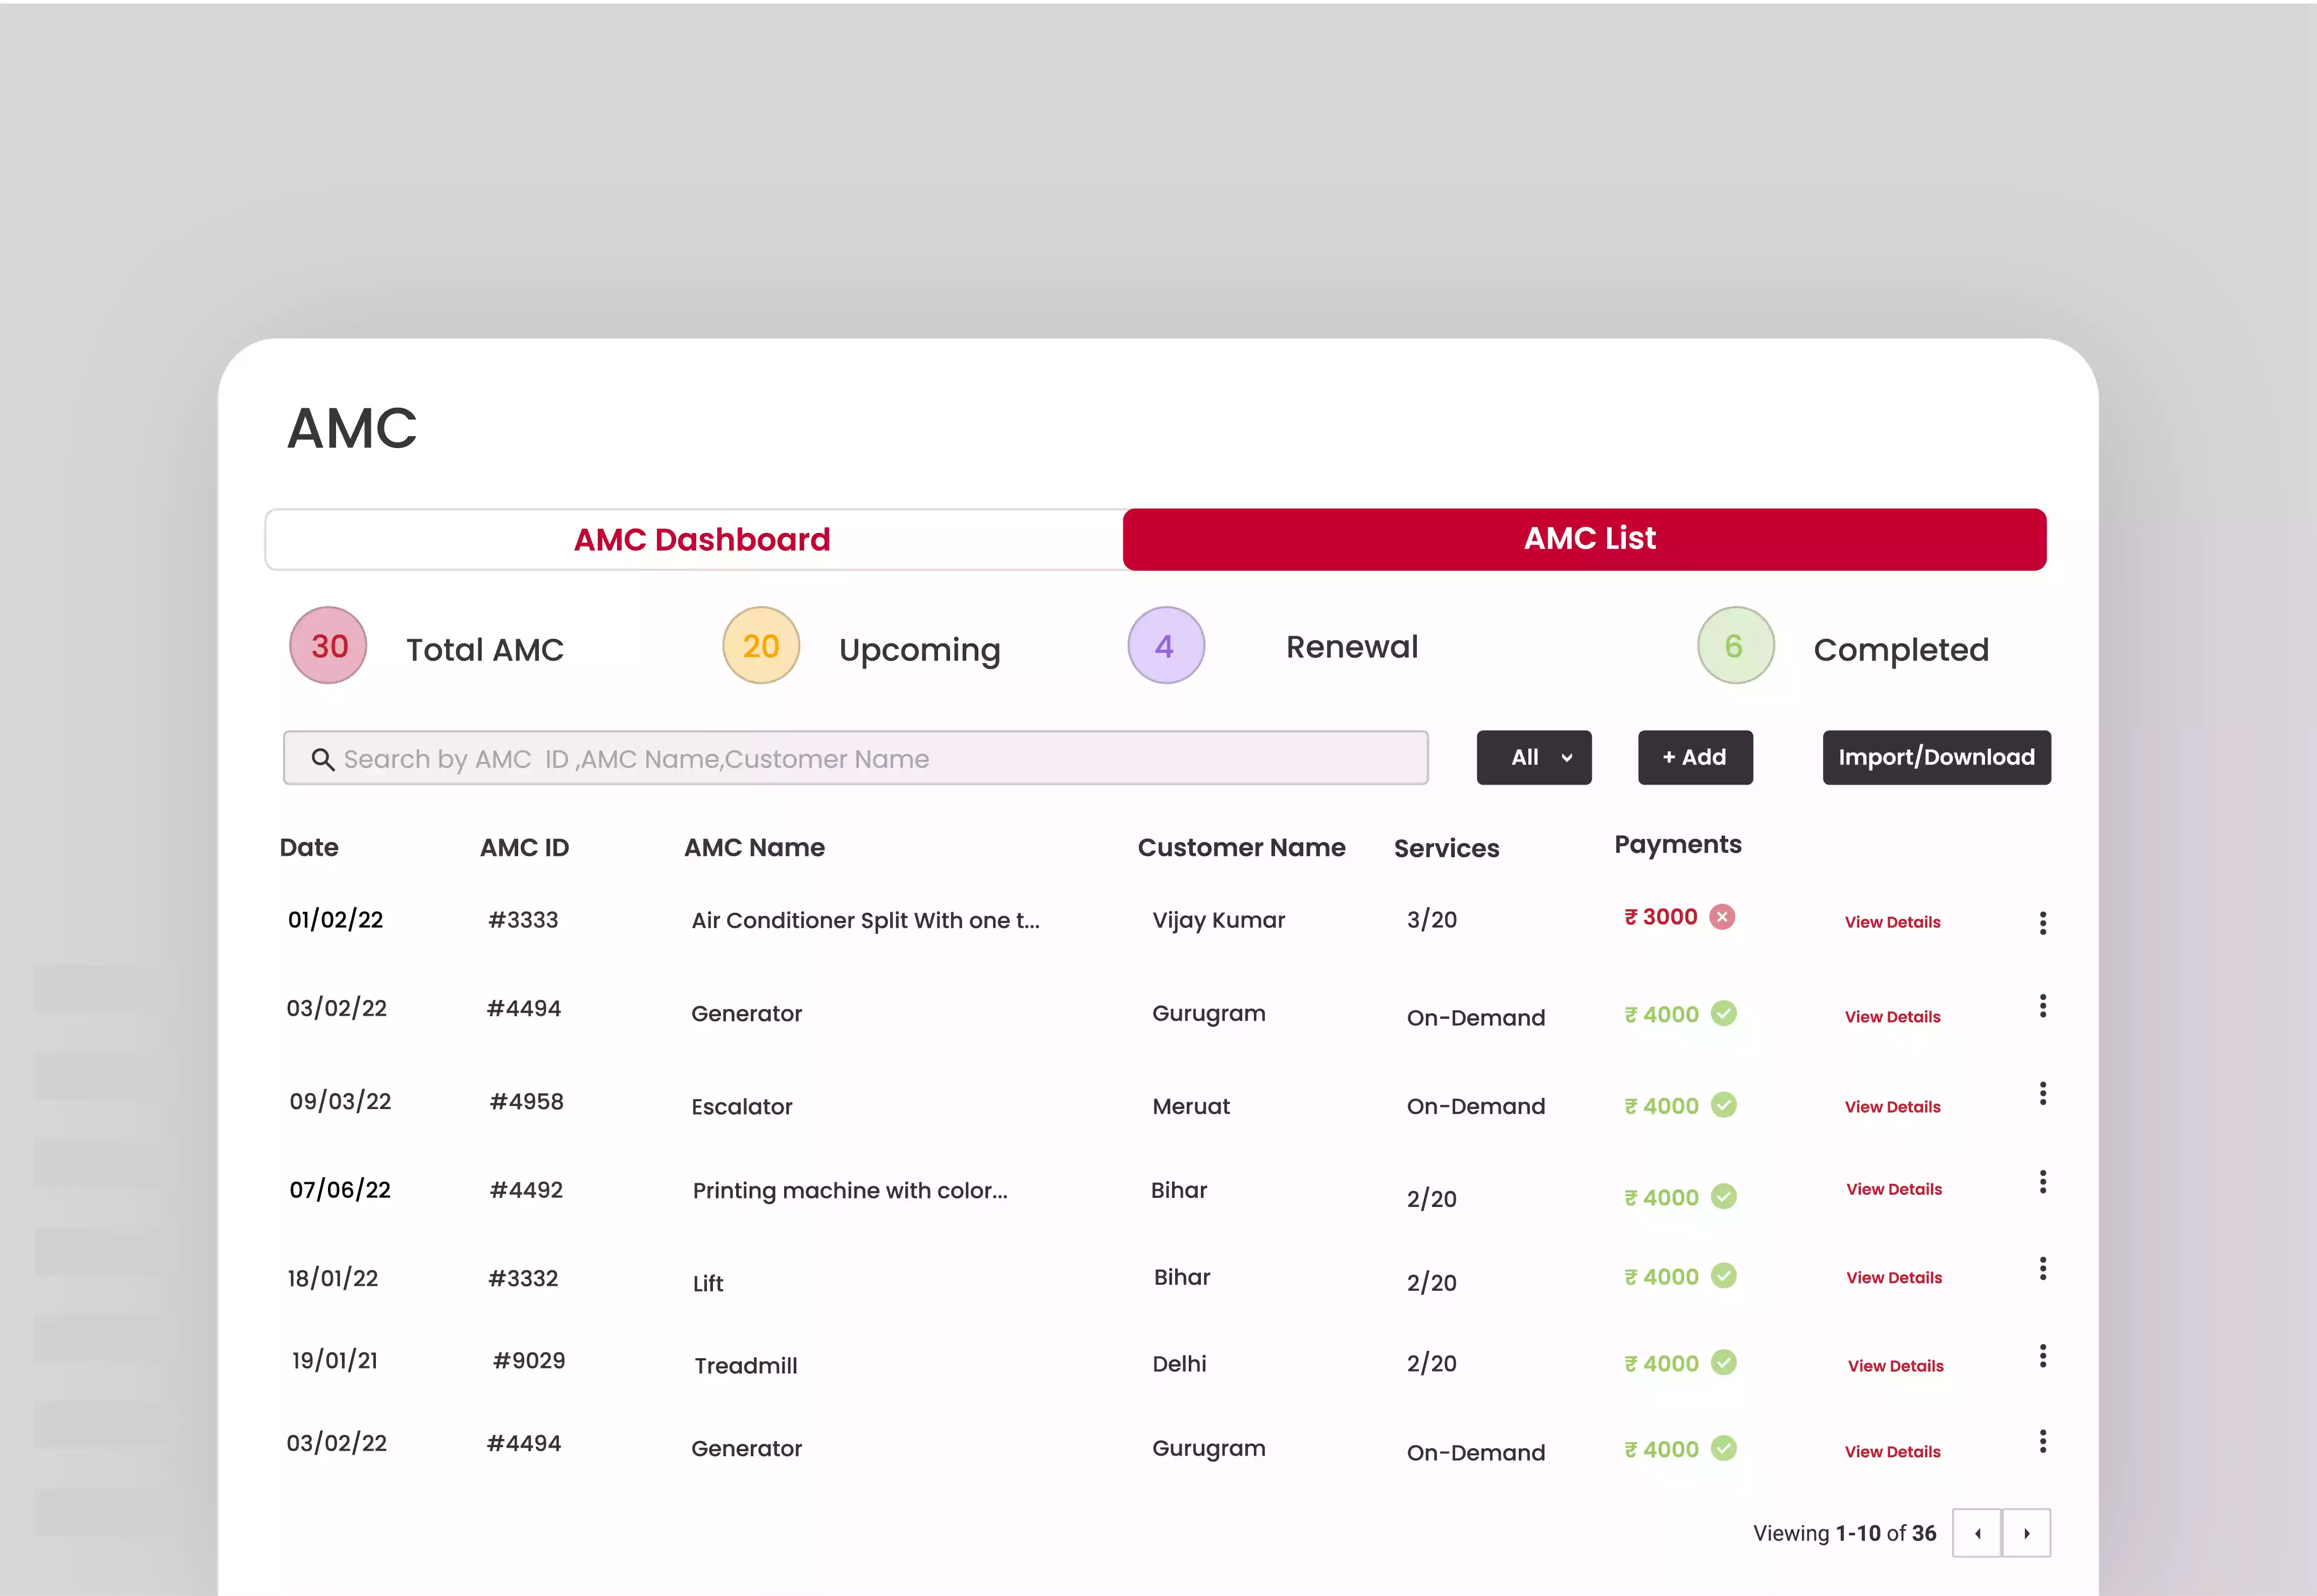Click the AMC ID column header
The height and width of the screenshot is (1596, 2317).
524,848
